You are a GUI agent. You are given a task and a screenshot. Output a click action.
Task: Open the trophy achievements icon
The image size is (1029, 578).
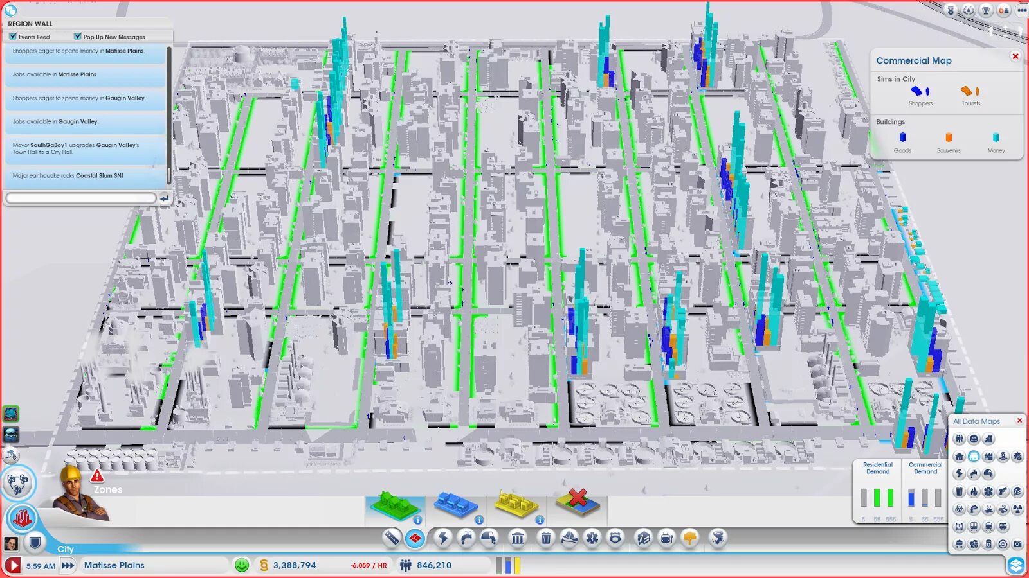pyautogui.click(x=986, y=10)
